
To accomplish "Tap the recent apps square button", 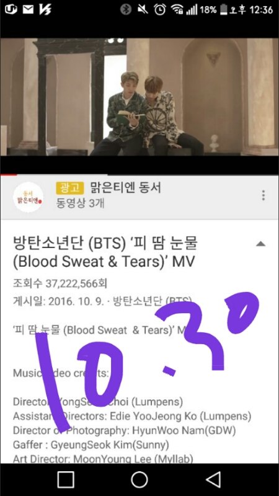I will pos(66,479).
